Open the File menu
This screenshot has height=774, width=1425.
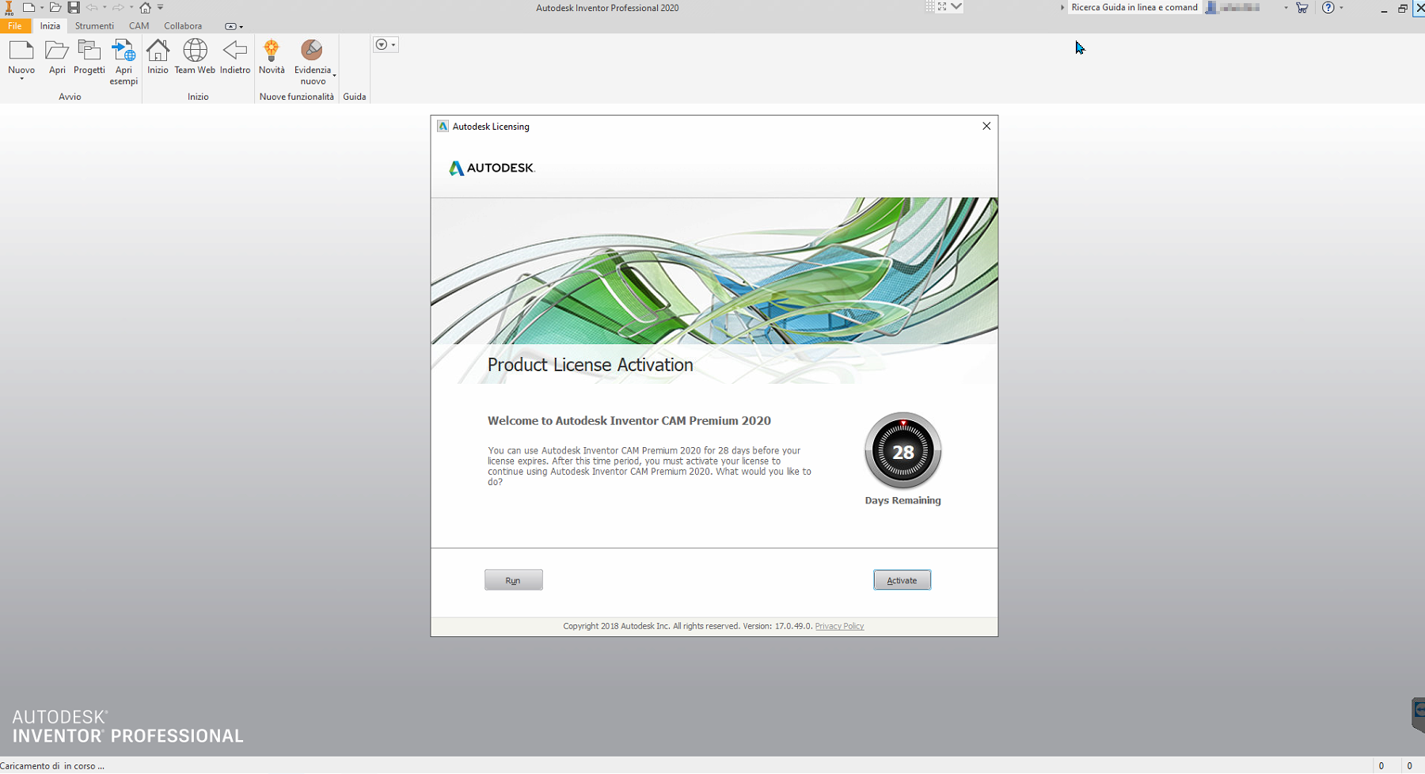tap(14, 25)
